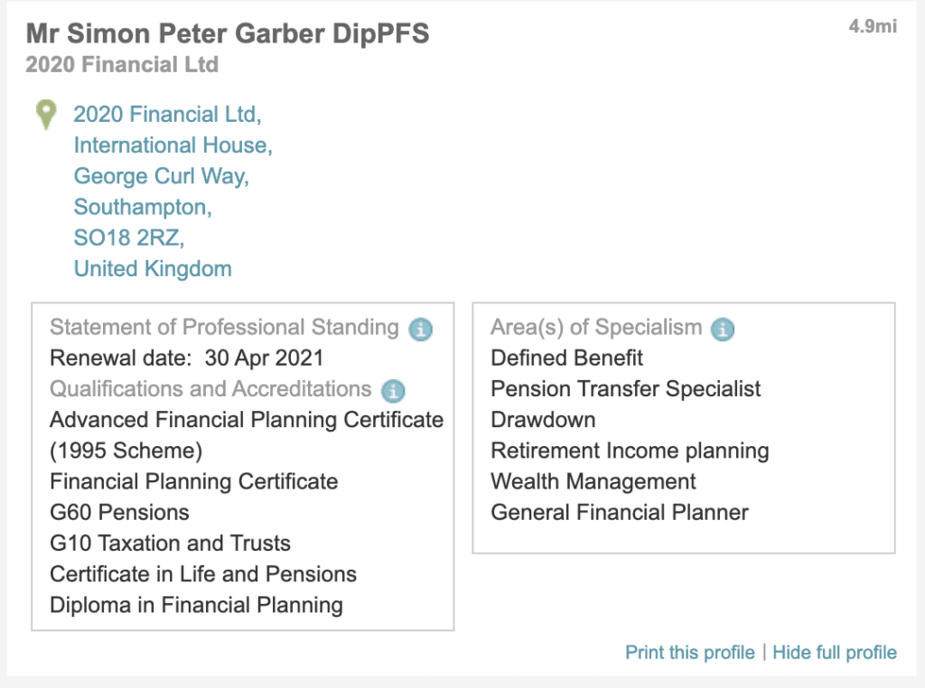Click the G60 Pensions qualification

pyautogui.click(x=120, y=512)
